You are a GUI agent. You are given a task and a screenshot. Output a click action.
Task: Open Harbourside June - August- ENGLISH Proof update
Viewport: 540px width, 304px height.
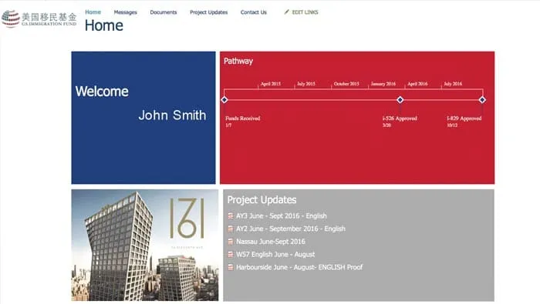[299, 267]
